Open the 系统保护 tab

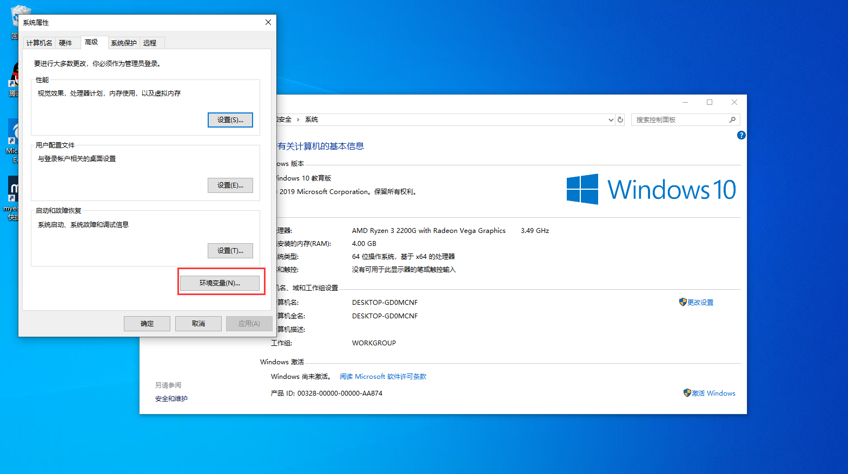124,43
